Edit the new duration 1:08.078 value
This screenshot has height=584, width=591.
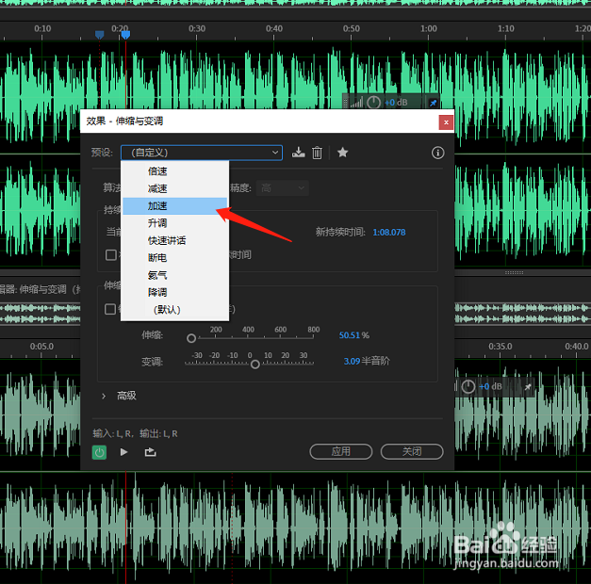coord(389,232)
